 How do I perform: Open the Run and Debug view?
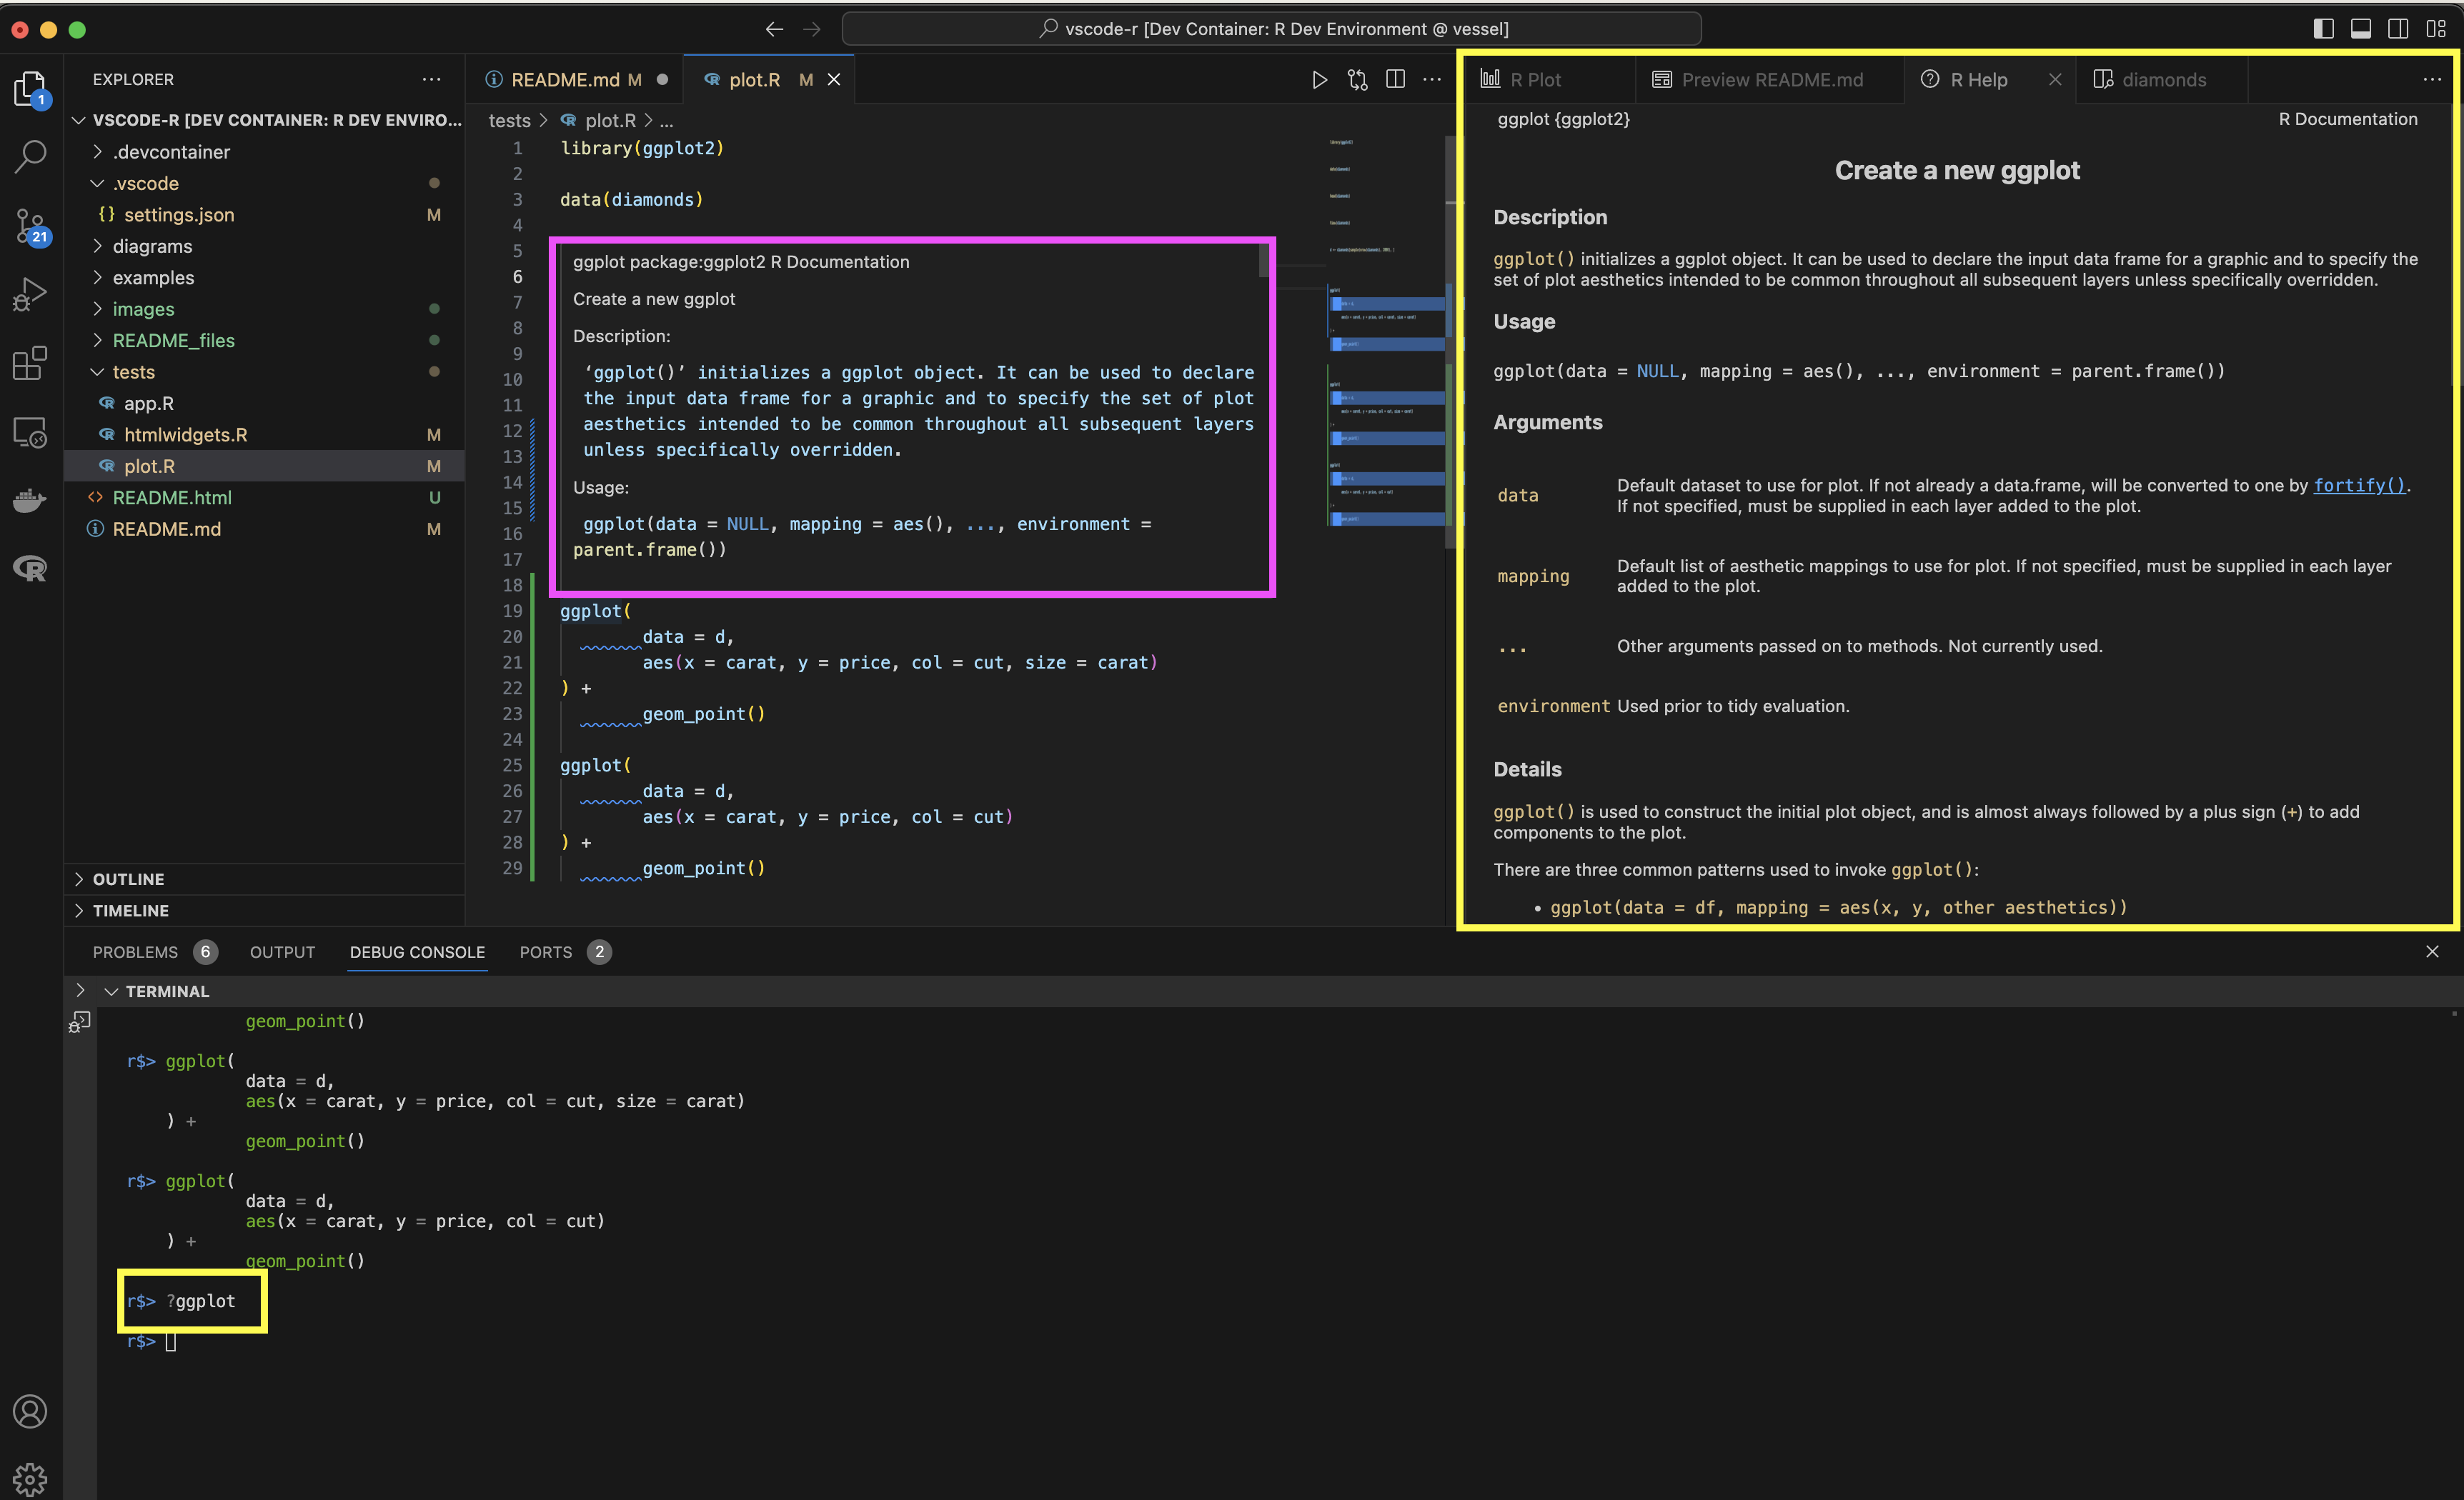tap(30, 294)
